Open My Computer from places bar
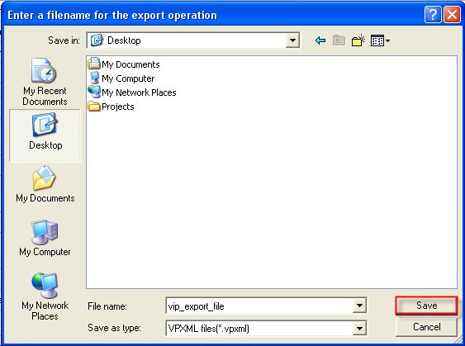465x346 pixels. pyautogui.click(x=45, y=238)
